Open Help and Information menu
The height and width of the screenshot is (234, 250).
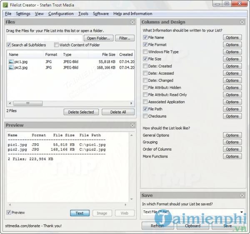tap(132, 14)
